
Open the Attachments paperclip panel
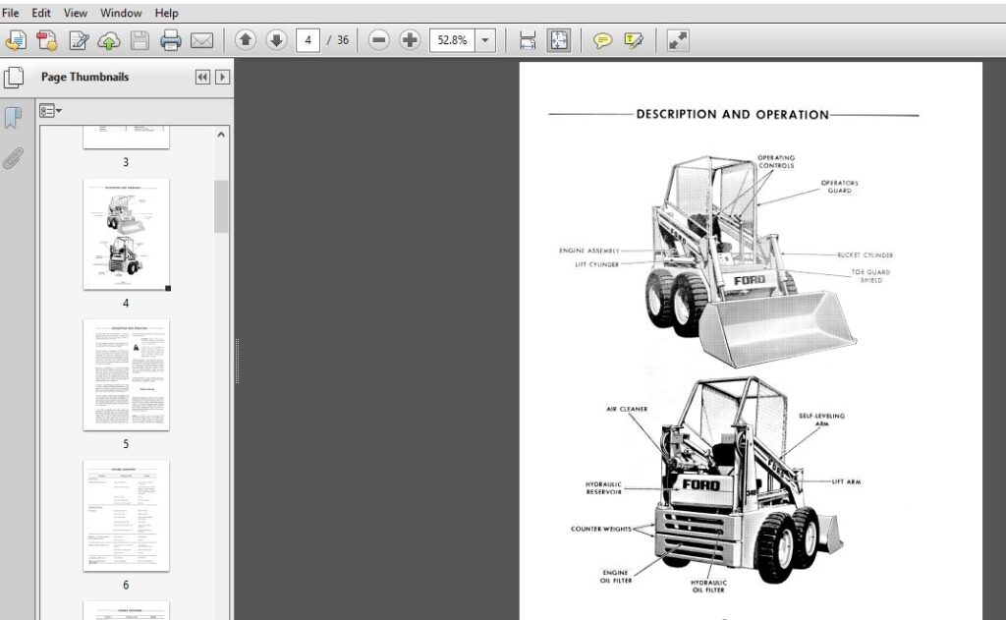13,157
